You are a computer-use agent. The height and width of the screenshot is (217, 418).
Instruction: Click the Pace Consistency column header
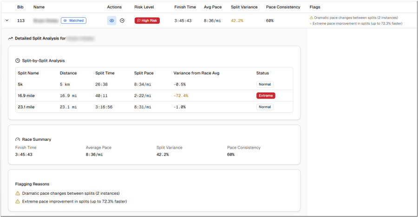[283, 7]
